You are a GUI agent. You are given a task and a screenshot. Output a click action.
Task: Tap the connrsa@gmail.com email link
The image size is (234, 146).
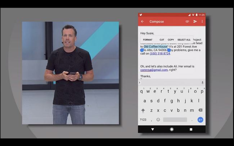[x=154, y=70]
